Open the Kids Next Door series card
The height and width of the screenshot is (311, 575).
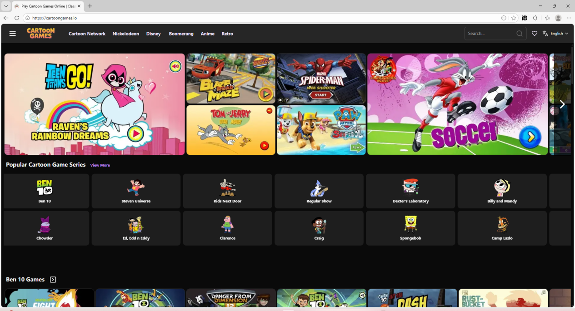pyautogui.click(x=228, y=191)
